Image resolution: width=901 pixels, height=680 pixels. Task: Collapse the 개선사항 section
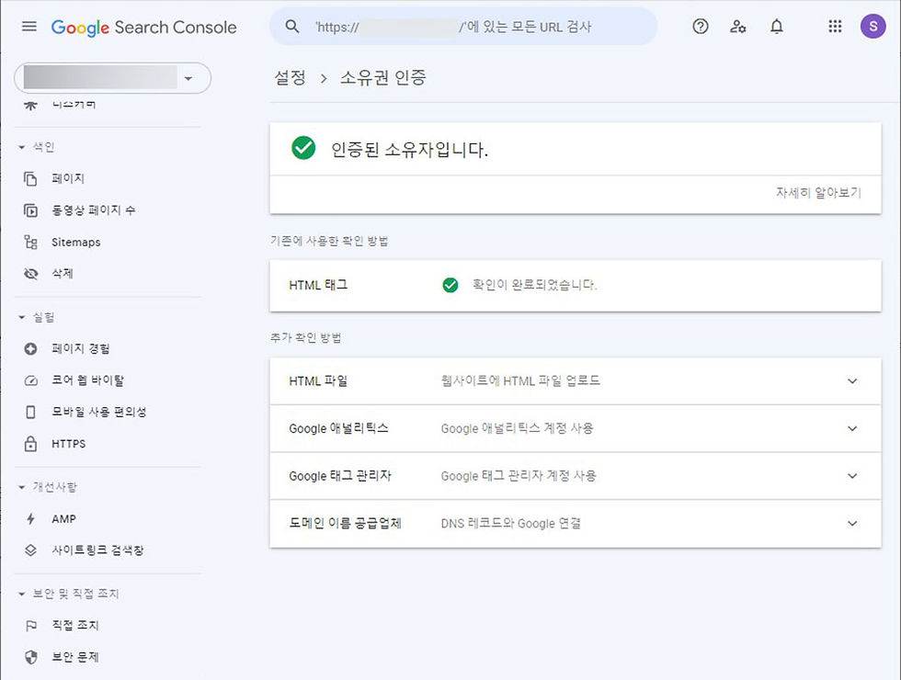coord(21,487)
